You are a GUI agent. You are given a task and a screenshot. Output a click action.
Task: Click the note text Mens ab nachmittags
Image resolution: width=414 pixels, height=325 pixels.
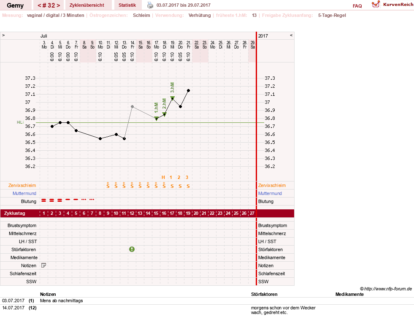coord(62,301)
